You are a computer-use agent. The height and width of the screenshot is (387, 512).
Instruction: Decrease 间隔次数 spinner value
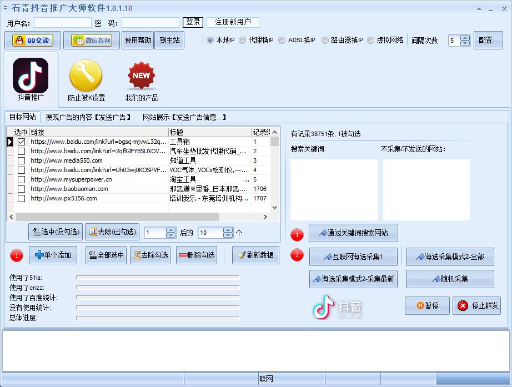[465, 43]
